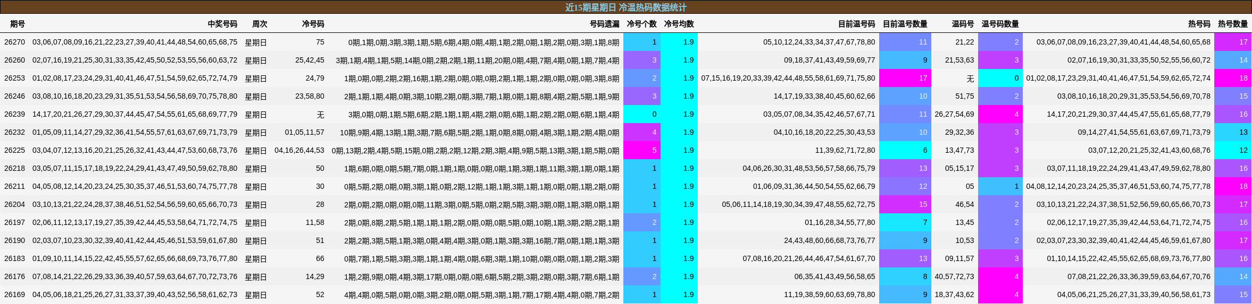Click period number 26190
The image size is (1252, 304).
tap(14, 240)
